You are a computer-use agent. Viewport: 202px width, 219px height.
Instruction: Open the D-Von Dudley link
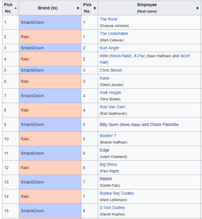click(112, 208)
